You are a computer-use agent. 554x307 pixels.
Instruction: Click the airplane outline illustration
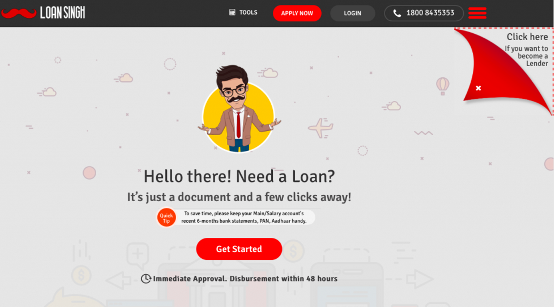(x=321, y=128)
